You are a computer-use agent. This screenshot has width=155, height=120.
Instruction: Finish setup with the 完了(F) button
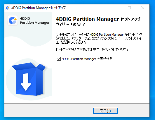[105, 111]
